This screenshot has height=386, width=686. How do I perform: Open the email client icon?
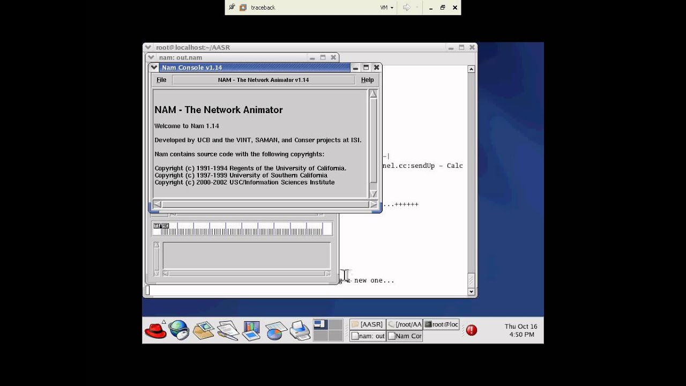204,330
